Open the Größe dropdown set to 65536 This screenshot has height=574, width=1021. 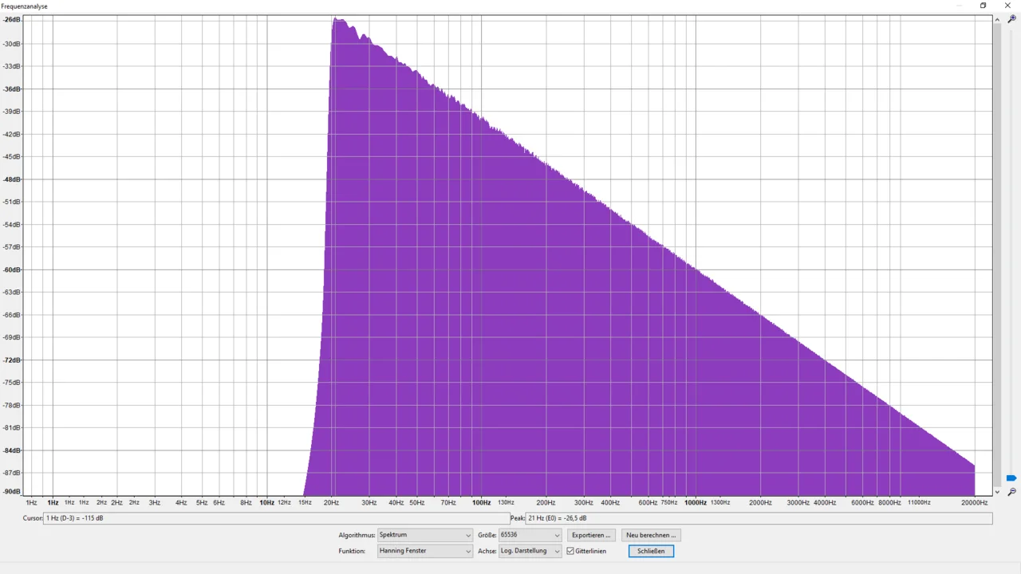pos(530,535)
